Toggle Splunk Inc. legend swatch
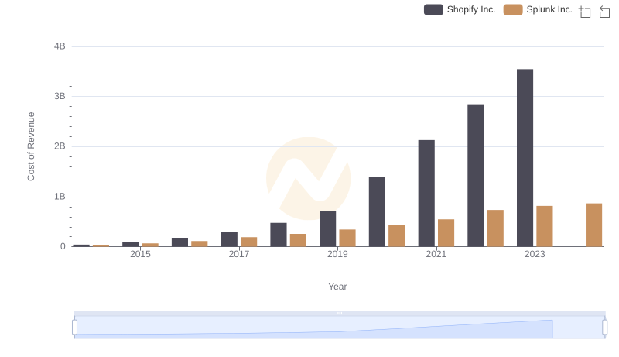 (513, 9)
